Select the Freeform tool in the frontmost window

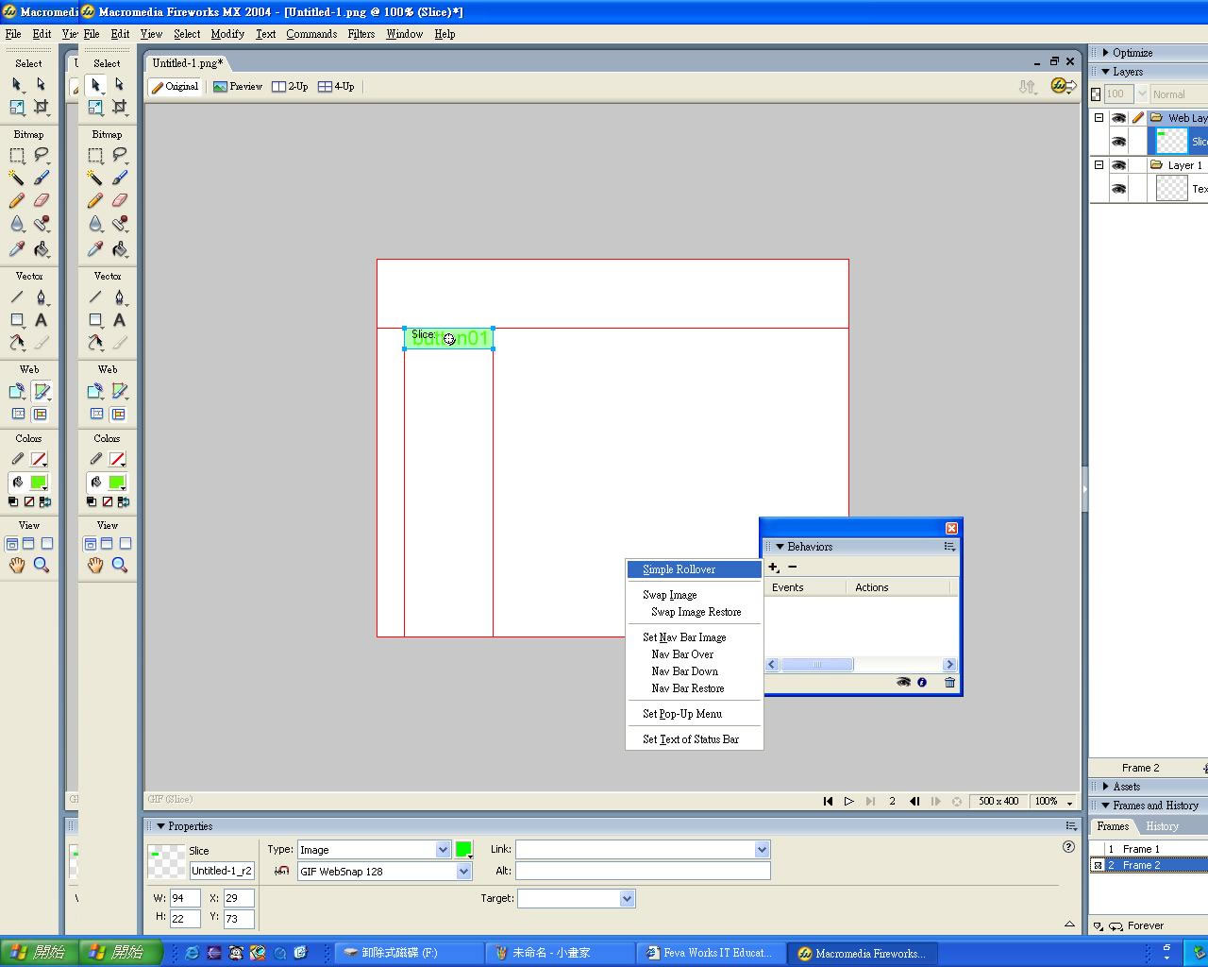coord(95,343)
